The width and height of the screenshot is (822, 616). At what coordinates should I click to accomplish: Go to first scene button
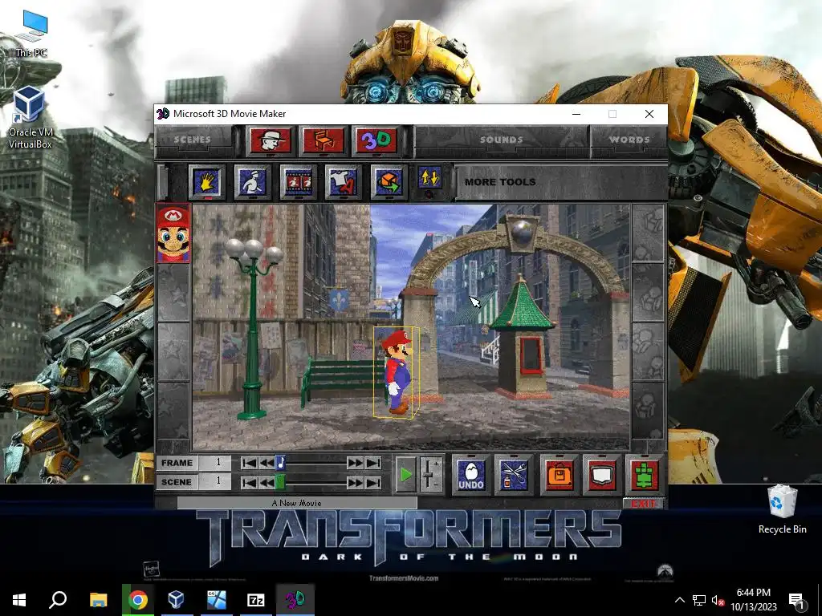point(250,482)
